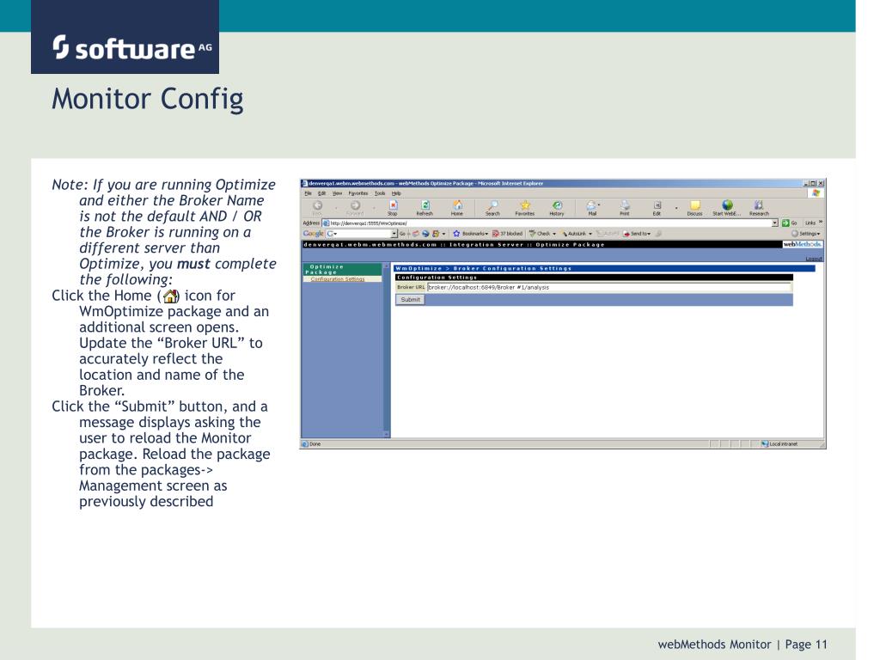Click into the Broker URL input field
880x660 pixels.
pos(609,287)
